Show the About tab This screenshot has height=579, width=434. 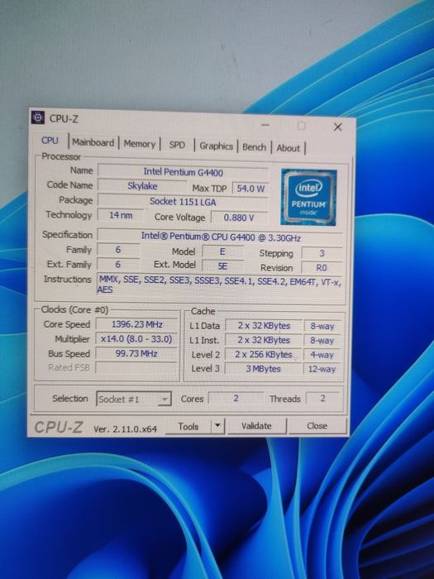point(288,148)
